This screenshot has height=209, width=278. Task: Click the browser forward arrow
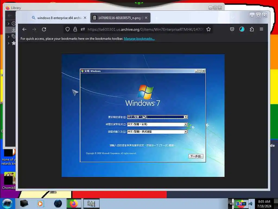coord(34,29)
